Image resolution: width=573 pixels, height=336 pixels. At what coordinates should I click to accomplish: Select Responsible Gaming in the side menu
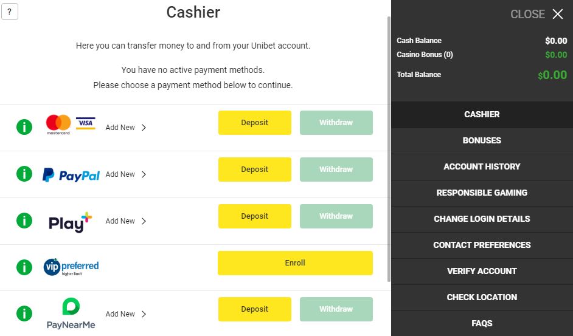click(482, 193)
